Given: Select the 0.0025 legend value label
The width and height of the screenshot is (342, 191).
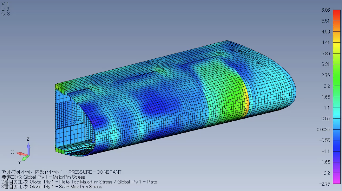Looking at the screenshot, I should tap(323, 130).
